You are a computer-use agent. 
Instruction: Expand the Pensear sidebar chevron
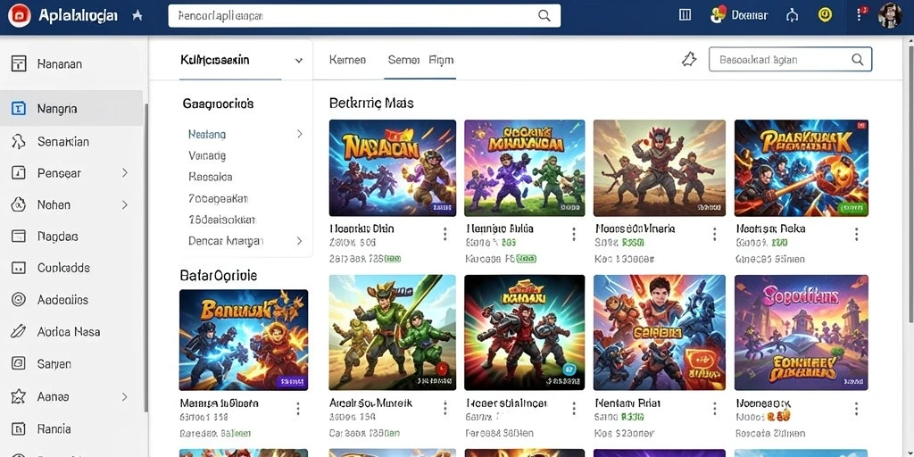click(124, 173)
